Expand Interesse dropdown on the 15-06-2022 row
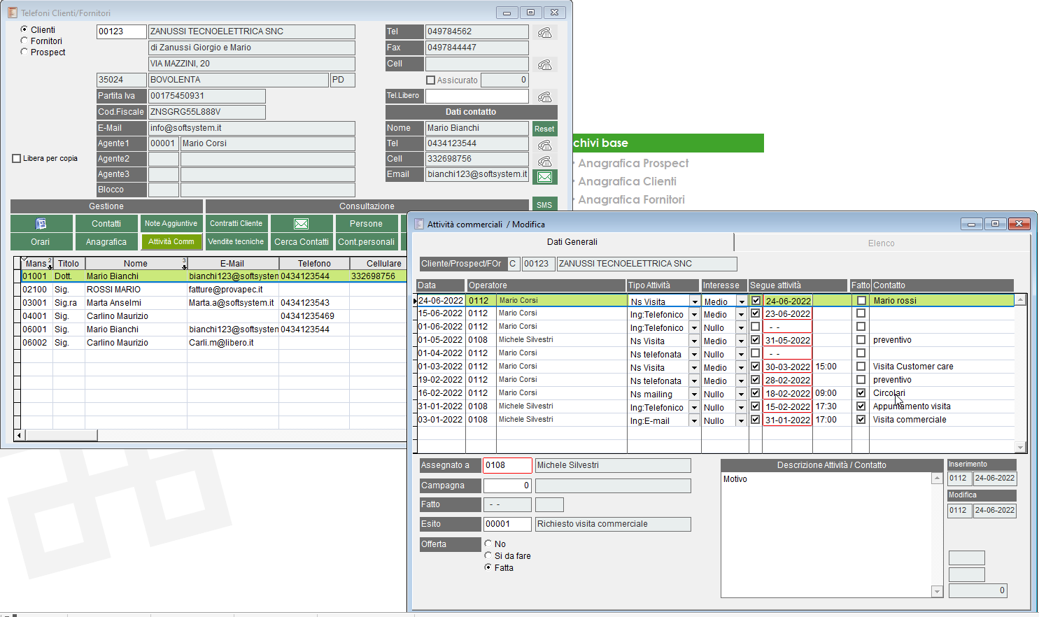The image size is (1039, 617). click(741, 315)
